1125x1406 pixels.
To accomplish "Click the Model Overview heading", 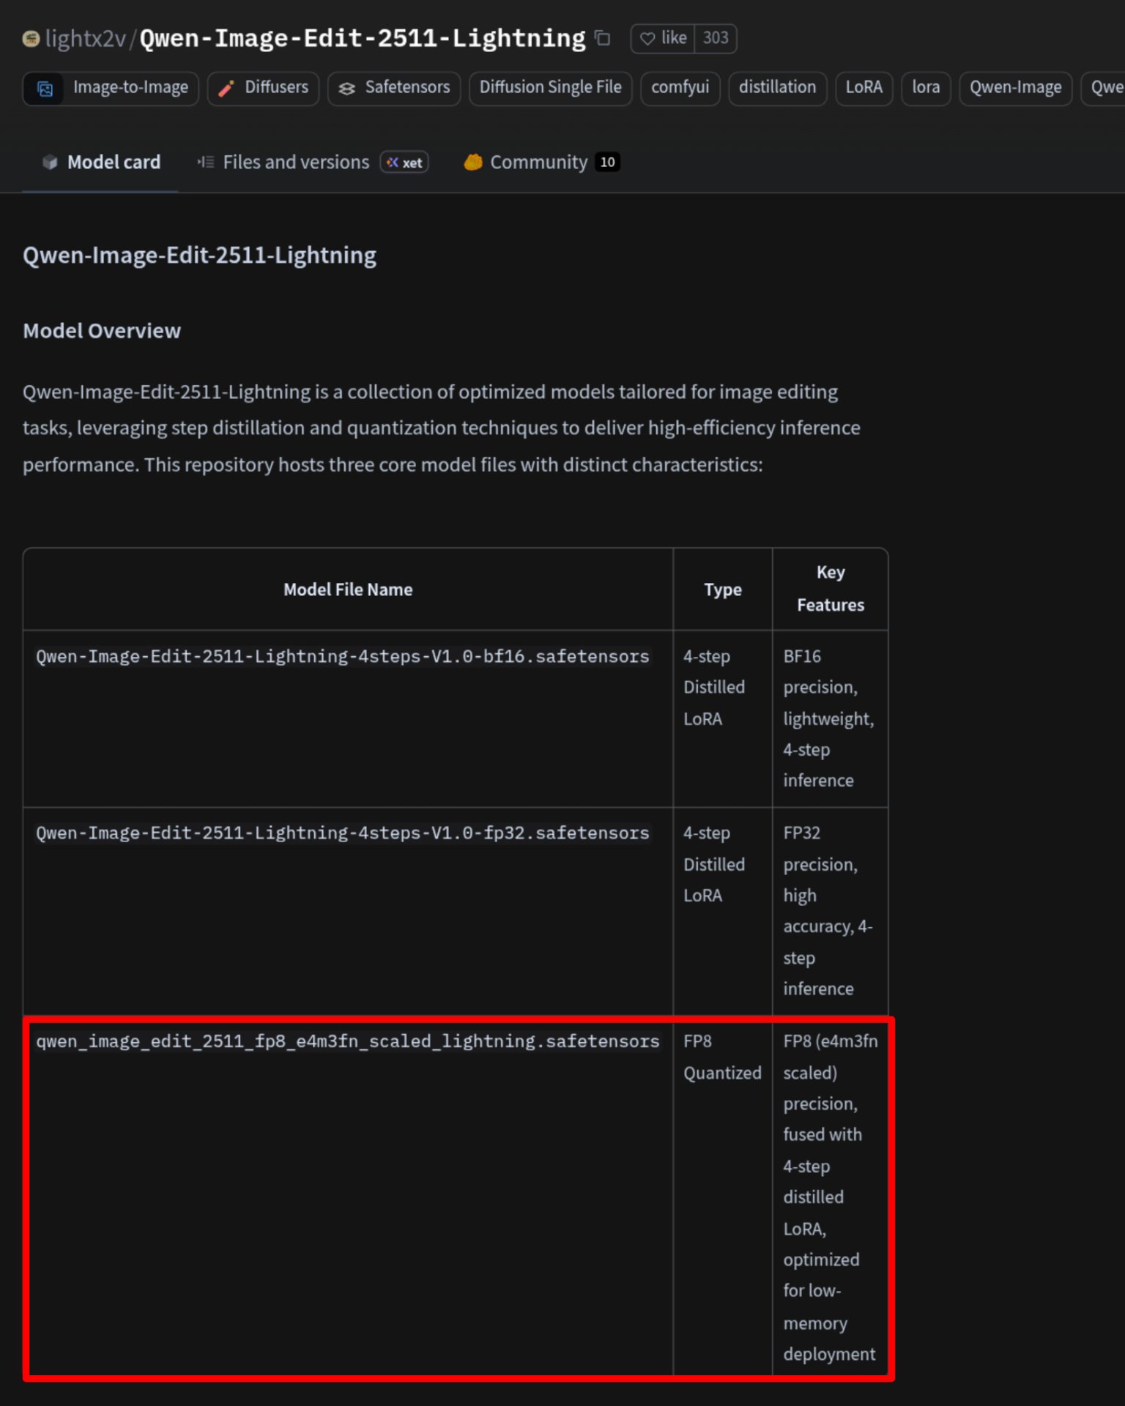I will click(102, 331).
